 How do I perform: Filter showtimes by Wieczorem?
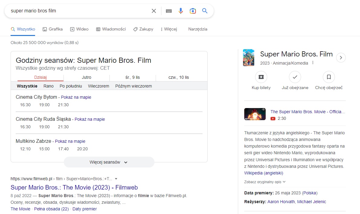pyautogui.click(x=99, y=86)
